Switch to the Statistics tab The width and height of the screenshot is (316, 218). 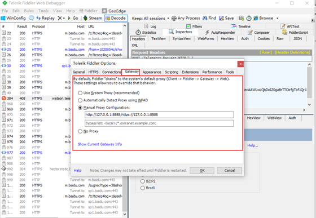pos(146,32)
